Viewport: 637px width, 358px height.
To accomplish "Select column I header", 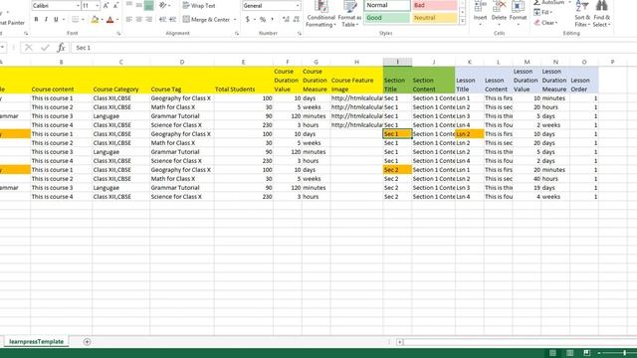I will click(397, 62).
